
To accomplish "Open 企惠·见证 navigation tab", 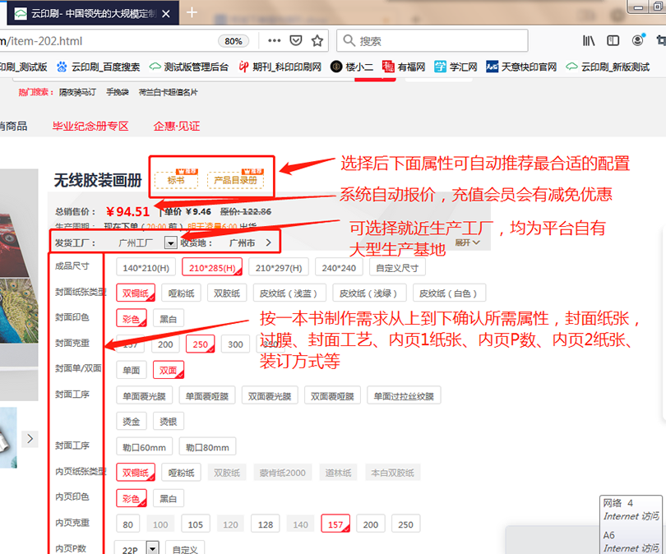I will pyautogui.click(x=176, y=126).
